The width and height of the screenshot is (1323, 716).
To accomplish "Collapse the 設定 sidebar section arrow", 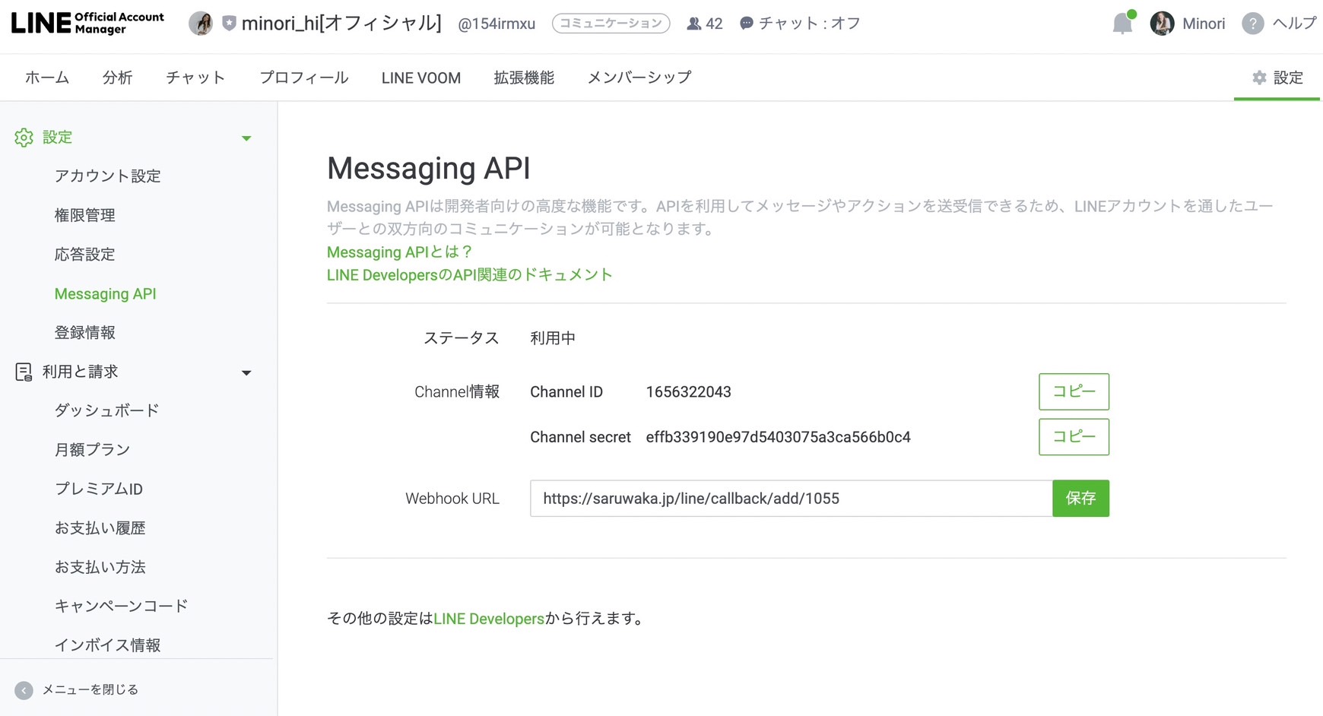I will tap(246, 138).
